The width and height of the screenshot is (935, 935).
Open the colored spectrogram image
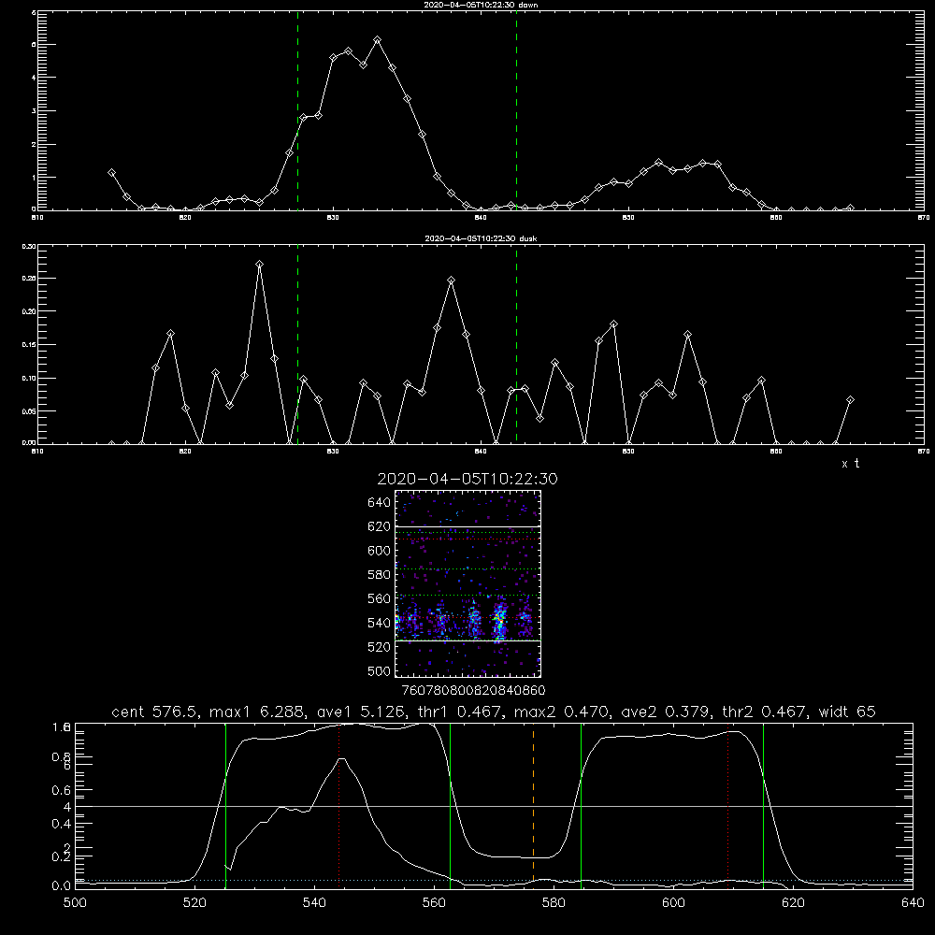(468, 583)
